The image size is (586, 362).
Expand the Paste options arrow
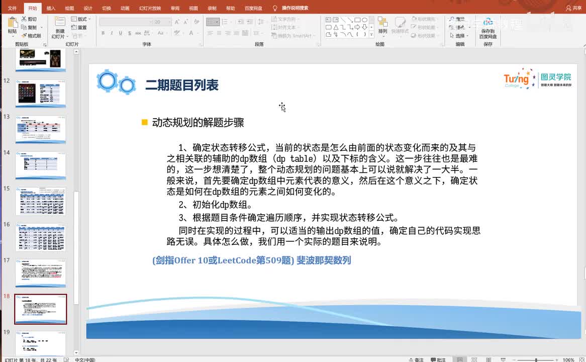13,36
